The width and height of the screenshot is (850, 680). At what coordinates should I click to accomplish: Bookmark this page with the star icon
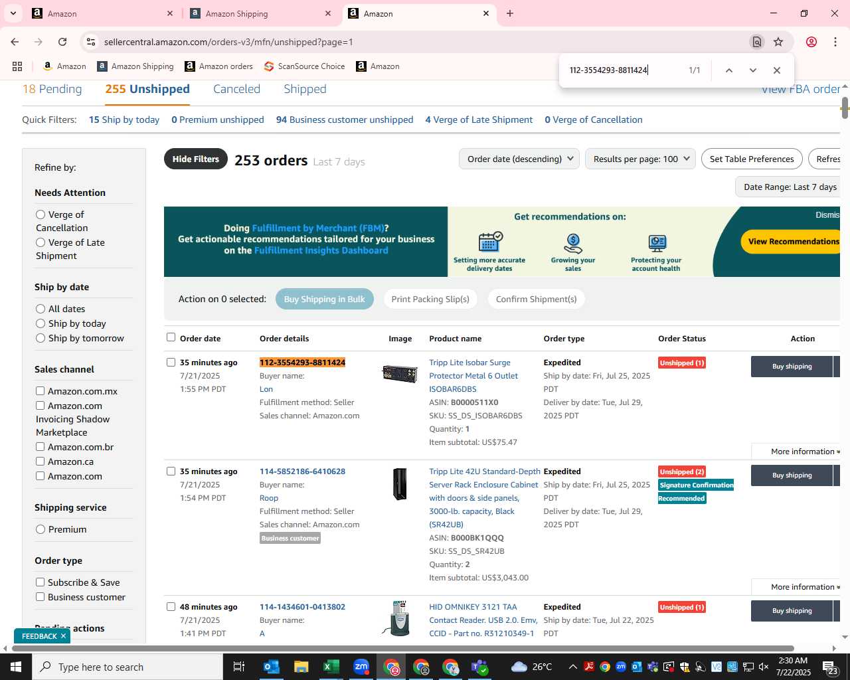coord(778,42)
